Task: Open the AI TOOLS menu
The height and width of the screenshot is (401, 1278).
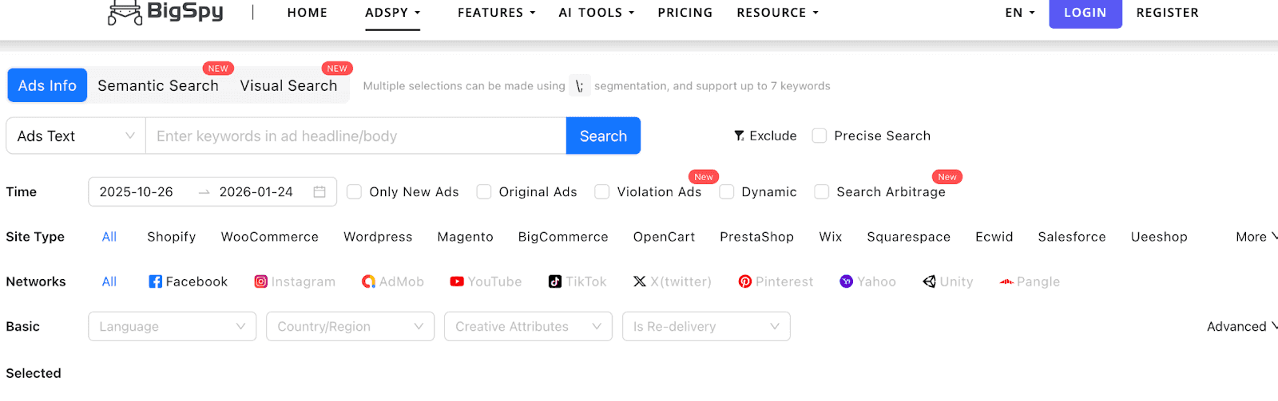Action: pos(597,13)
